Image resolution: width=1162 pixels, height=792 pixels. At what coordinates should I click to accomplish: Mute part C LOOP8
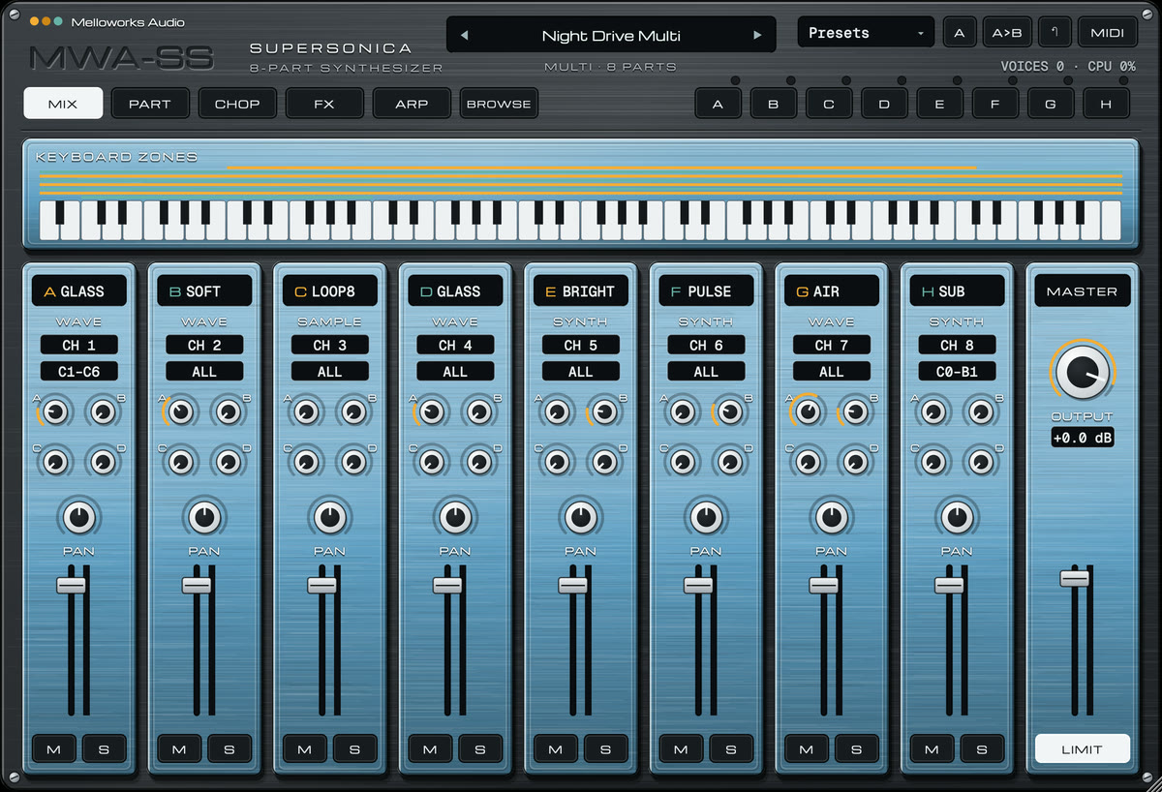tap(305, 748)
